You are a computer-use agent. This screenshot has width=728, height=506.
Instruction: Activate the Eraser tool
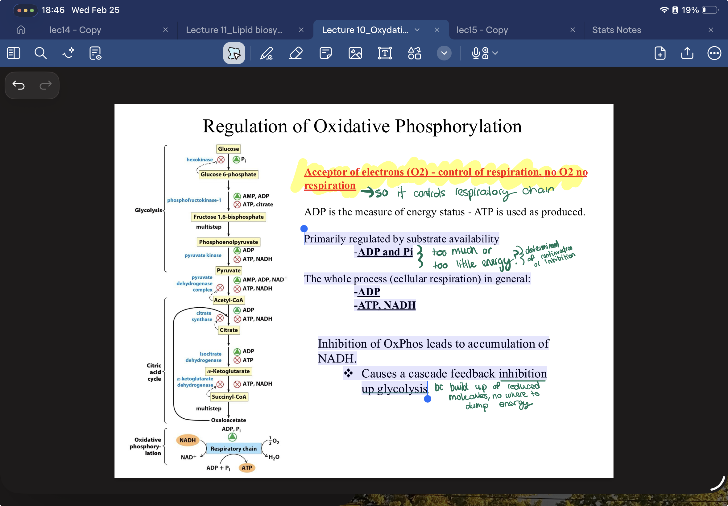point(296,53)
